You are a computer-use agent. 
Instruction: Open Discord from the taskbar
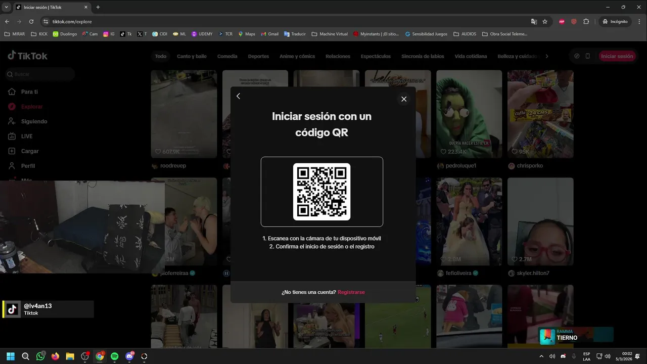pos(129,356)
